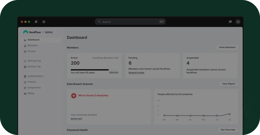Click the View Report button
The width and height of the screenshot is (260, 135).
point(229,84)
